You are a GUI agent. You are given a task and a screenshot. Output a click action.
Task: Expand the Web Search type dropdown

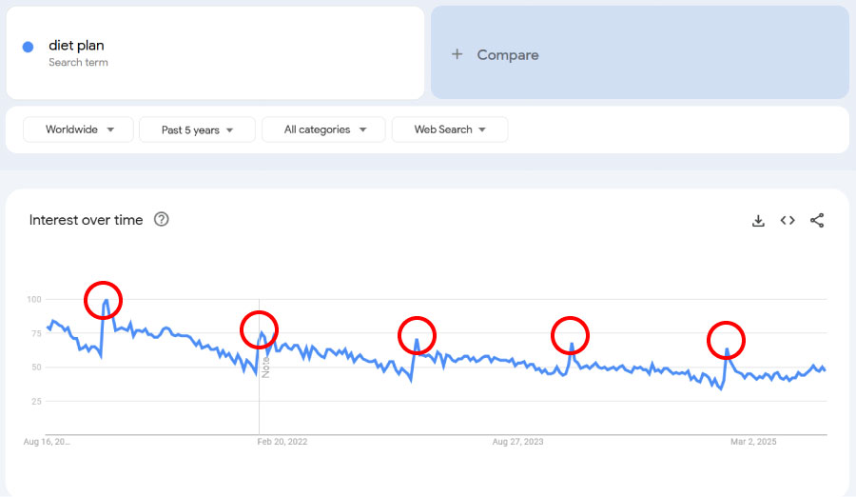coord(450,129)
